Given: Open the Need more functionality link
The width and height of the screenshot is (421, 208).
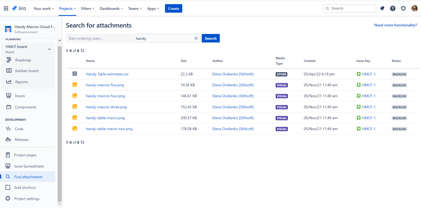Looking at the screenshot, I should point(396,25).
